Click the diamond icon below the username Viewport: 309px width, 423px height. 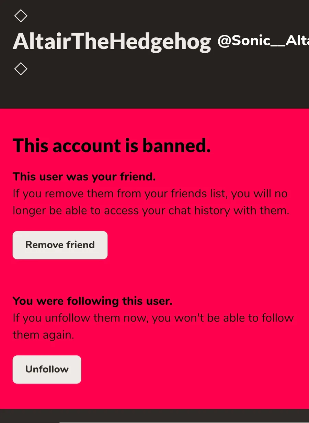coord(21,69)
